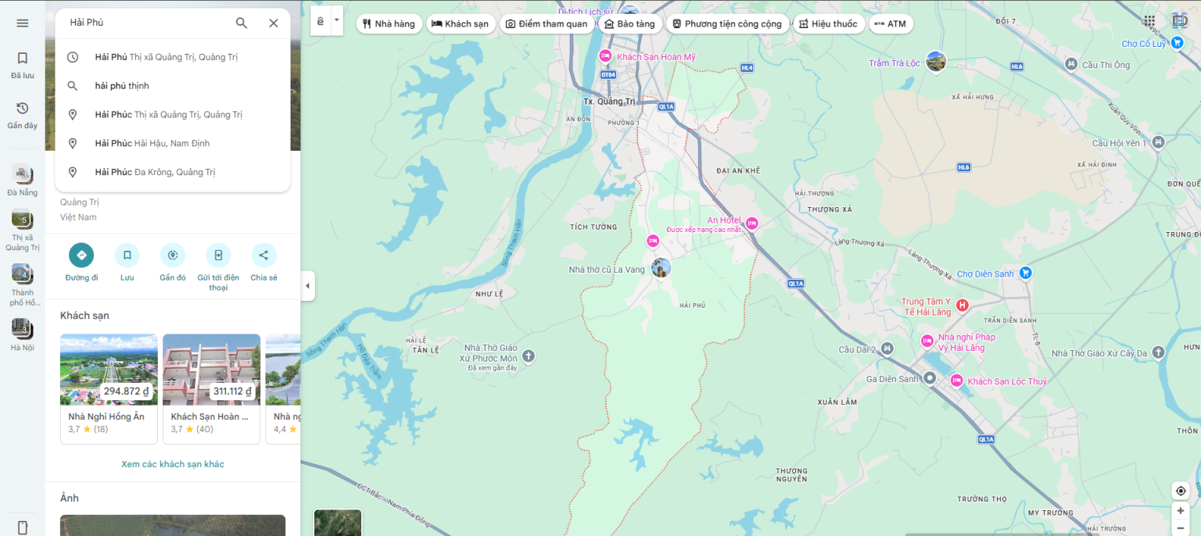1201x536 pixels.
Task: Click the phone icon in left rail
Action: point(22,527)
